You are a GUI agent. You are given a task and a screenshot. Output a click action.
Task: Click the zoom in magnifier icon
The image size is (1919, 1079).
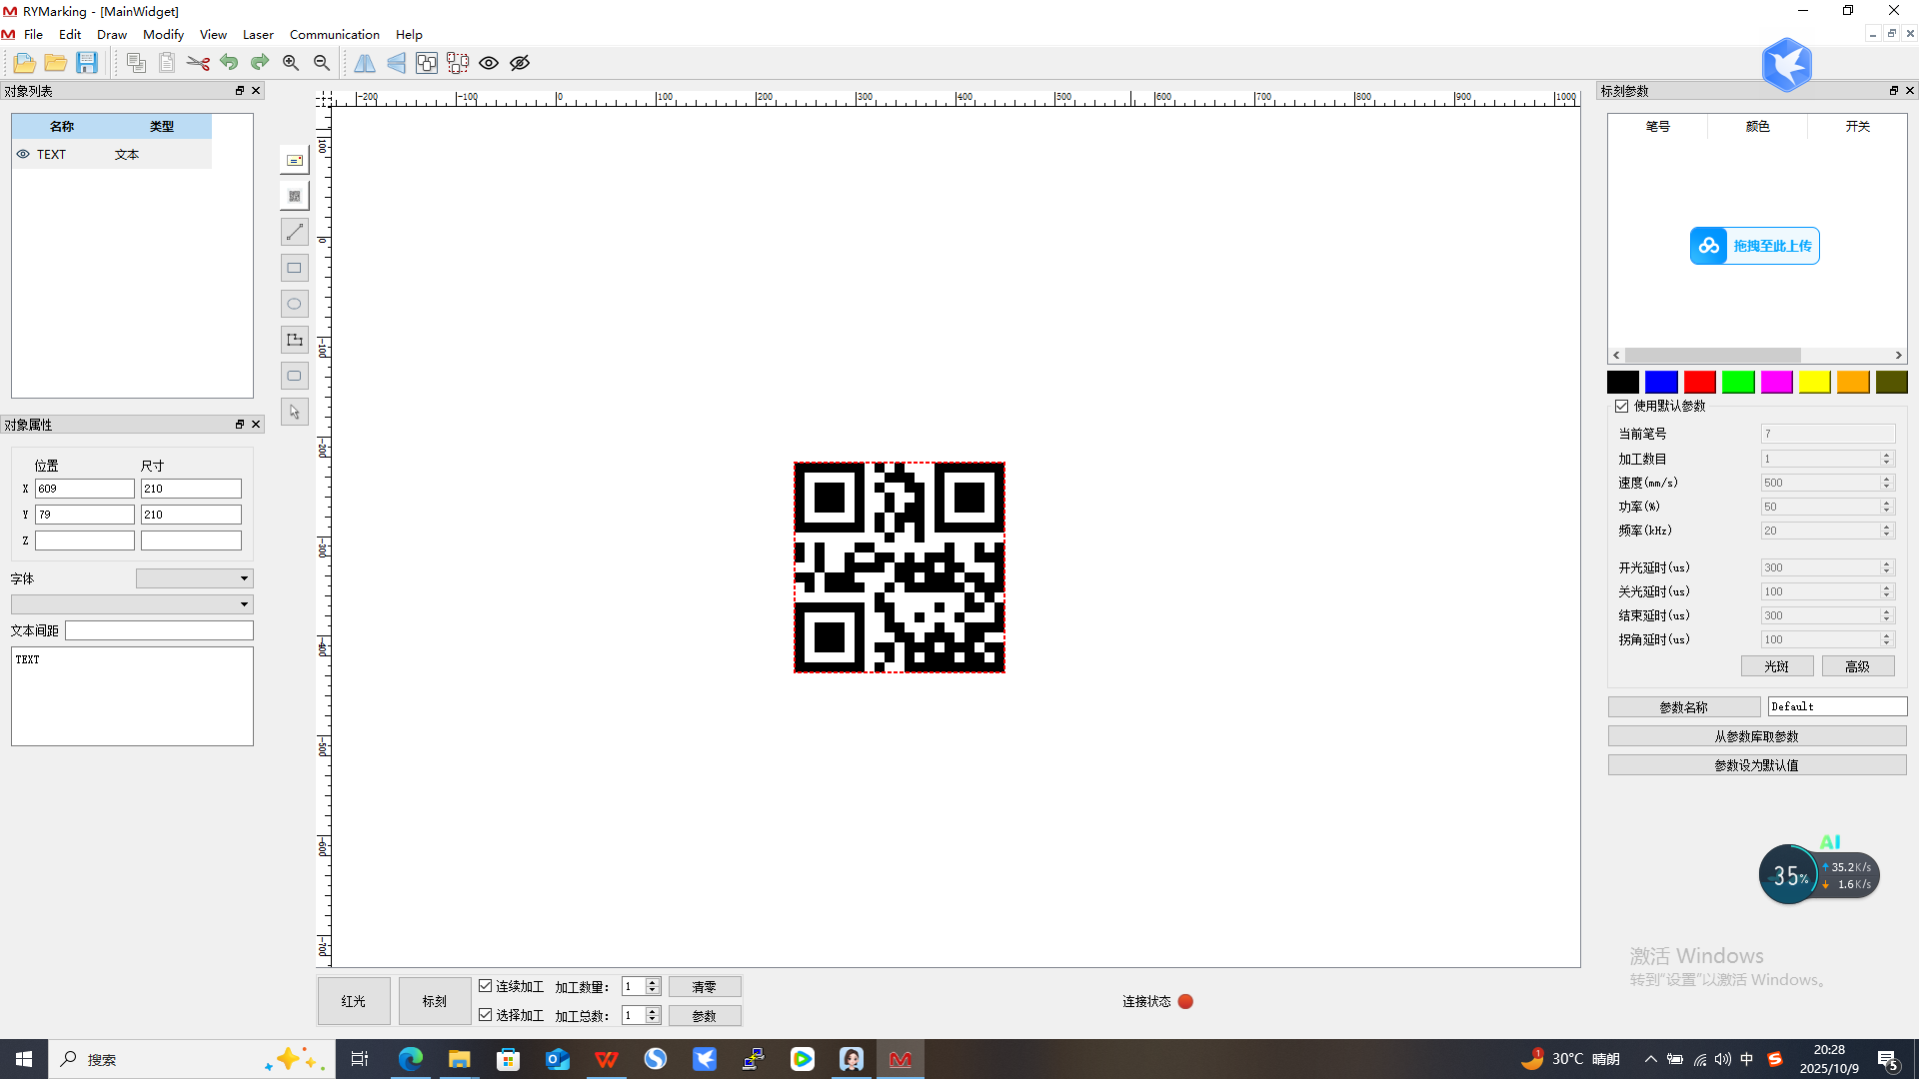coord(291,62)
